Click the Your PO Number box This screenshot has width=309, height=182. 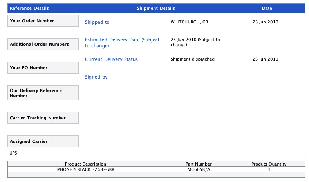[43, 68]
